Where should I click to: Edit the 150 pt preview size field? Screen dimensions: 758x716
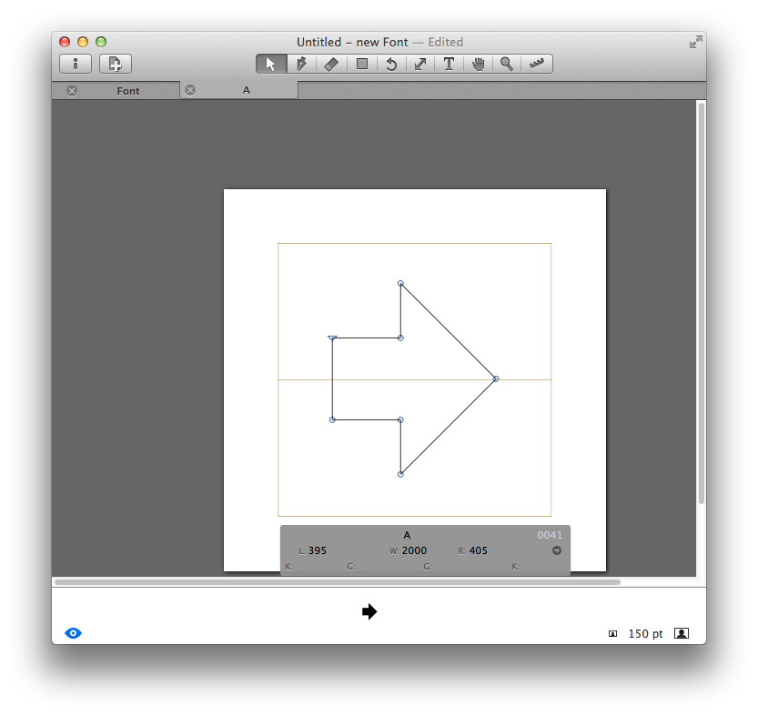tap(645, 633)
